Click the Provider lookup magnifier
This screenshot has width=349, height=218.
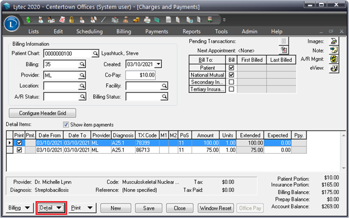click(82, 75)
